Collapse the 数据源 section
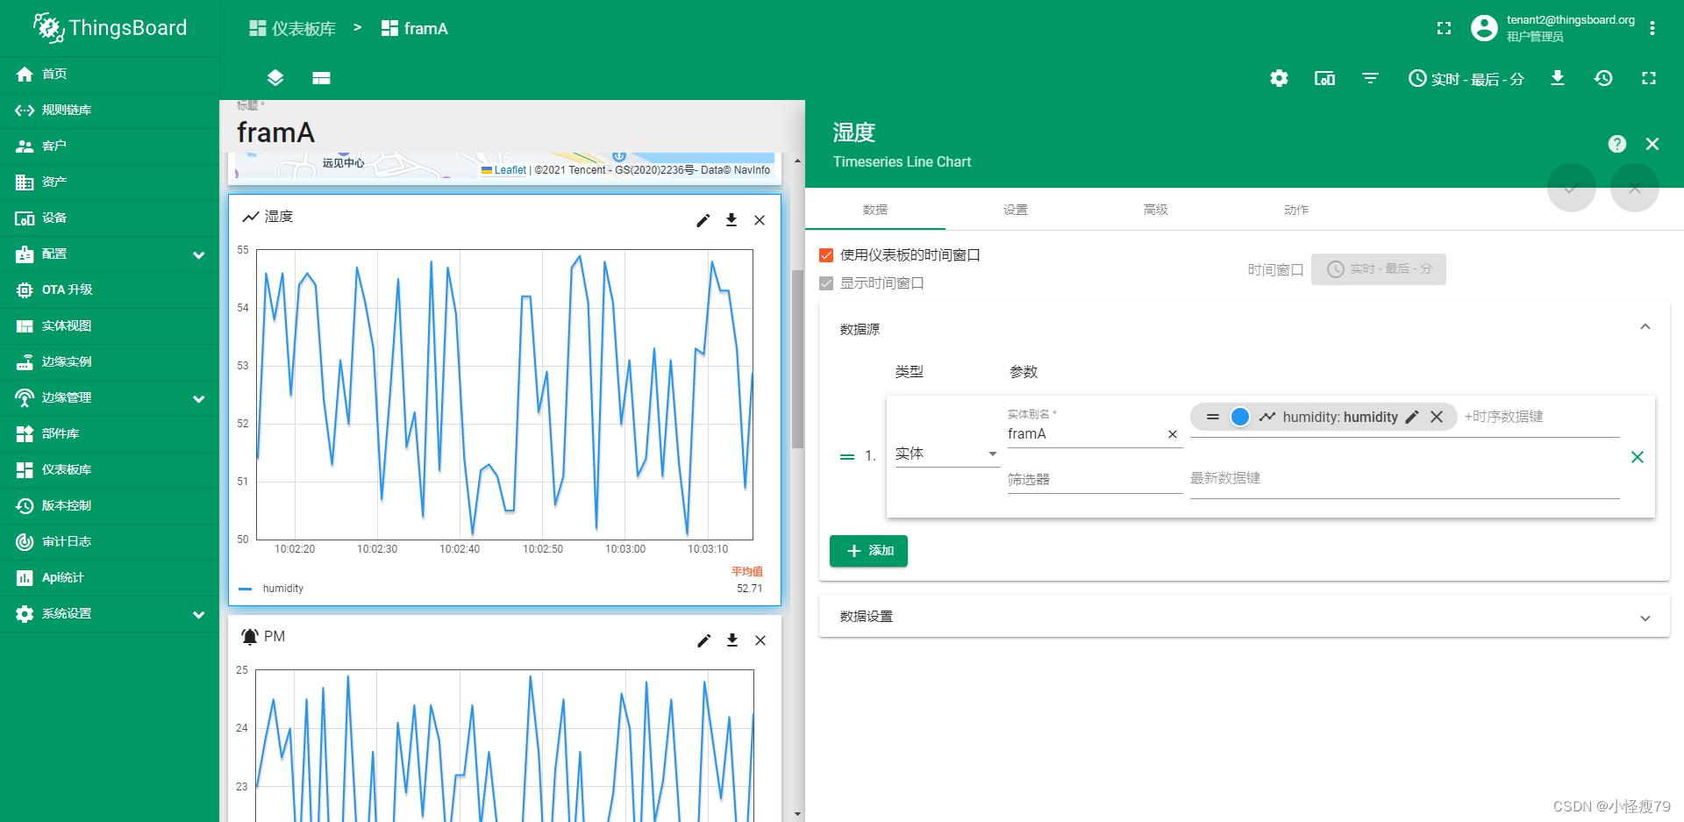 [x=1645, y=327]
